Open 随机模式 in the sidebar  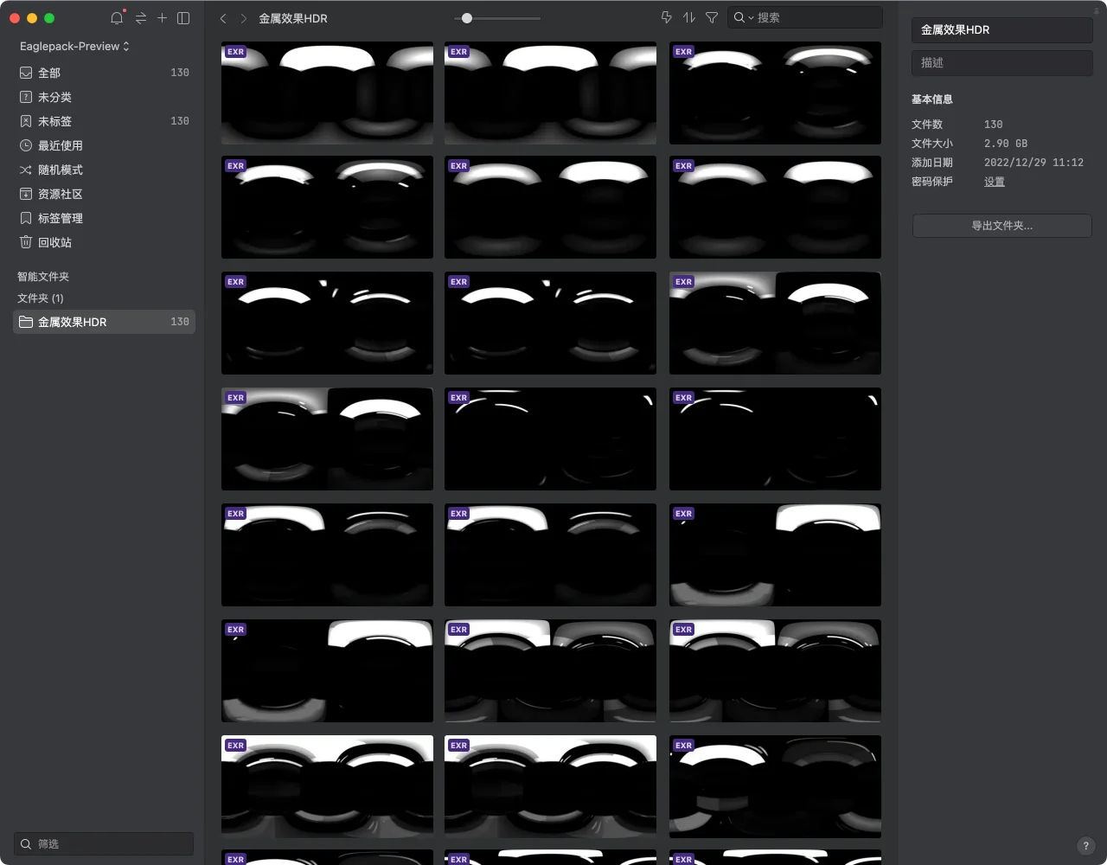pos(104,170)
